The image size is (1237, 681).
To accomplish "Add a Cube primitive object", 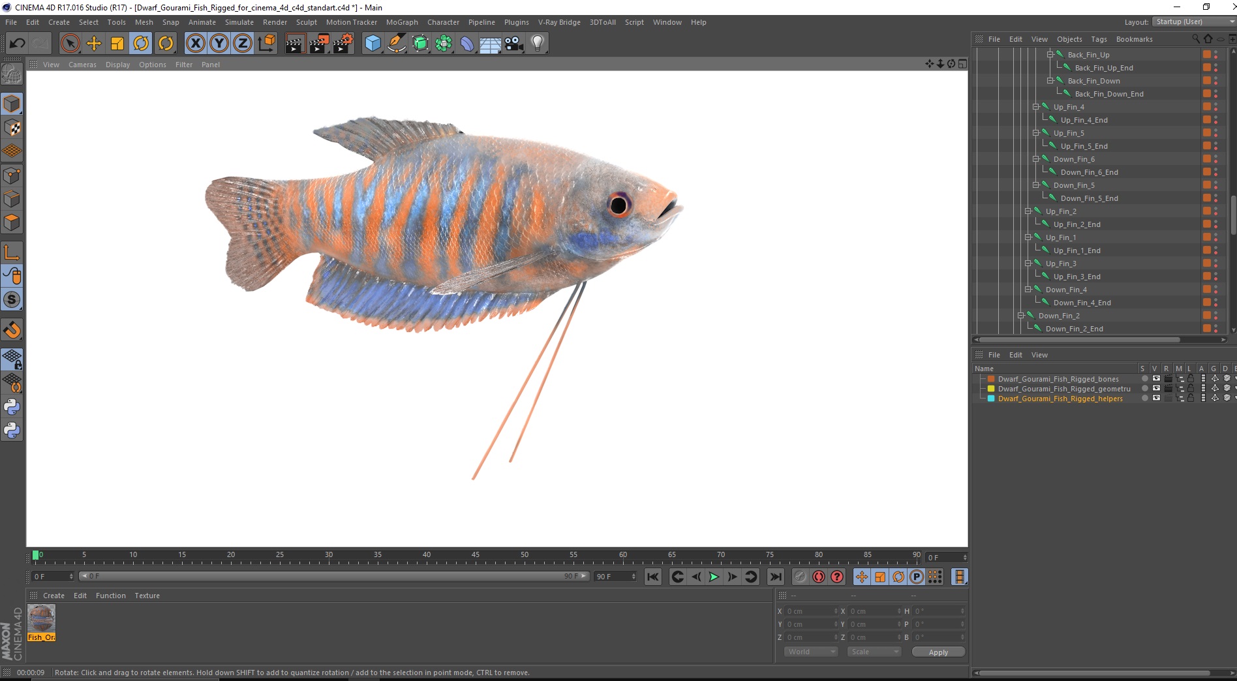I will (x=373, y=44).
